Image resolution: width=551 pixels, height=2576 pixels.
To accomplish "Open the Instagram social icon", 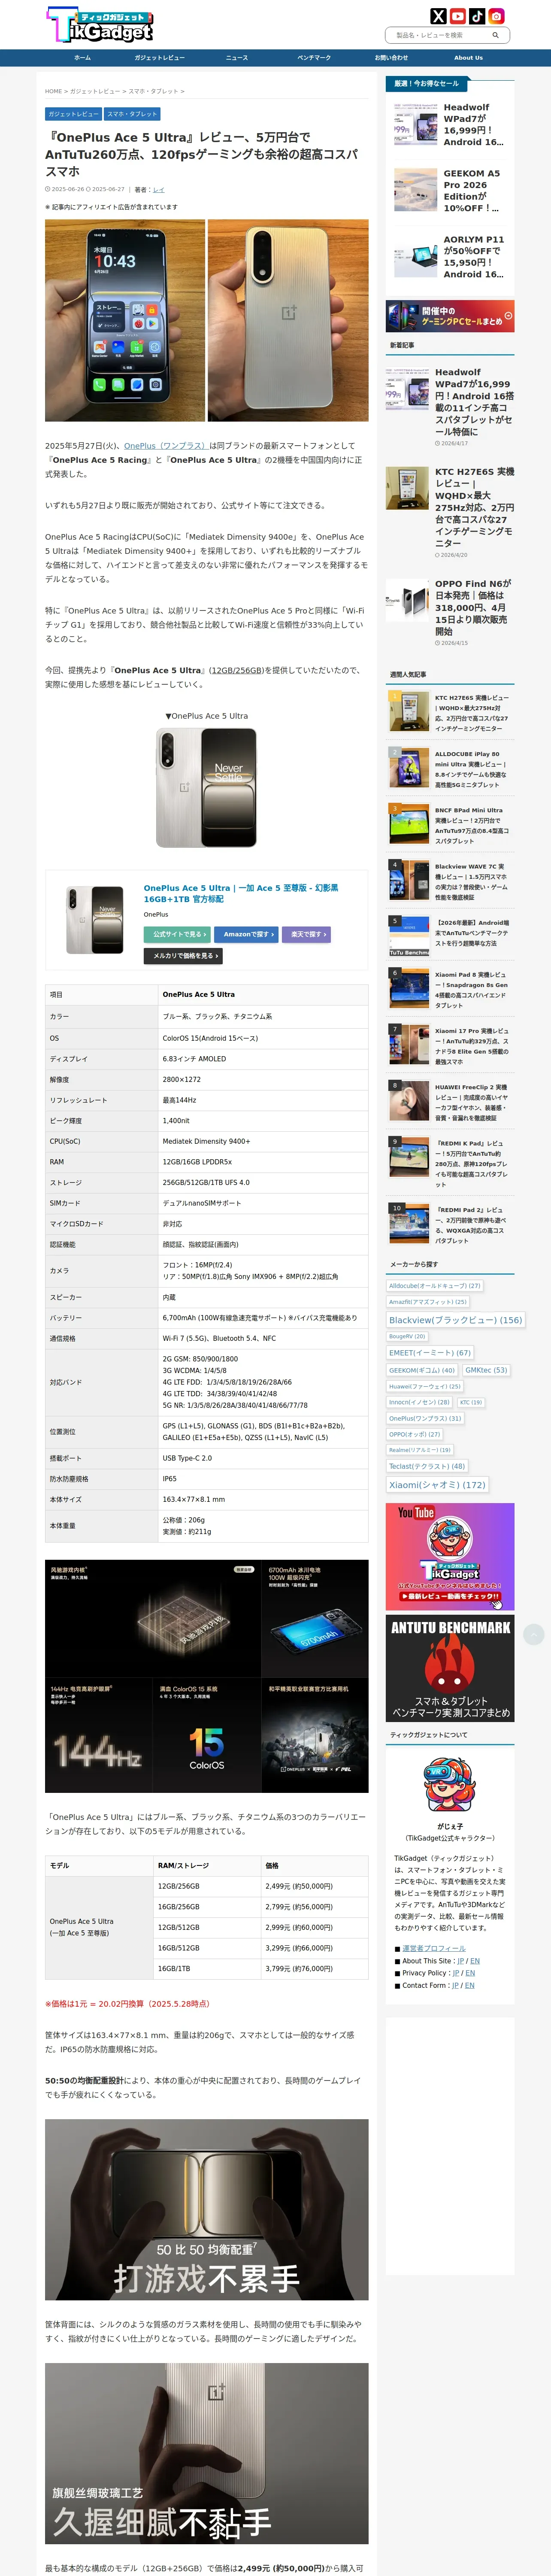I will coord(496,16).
